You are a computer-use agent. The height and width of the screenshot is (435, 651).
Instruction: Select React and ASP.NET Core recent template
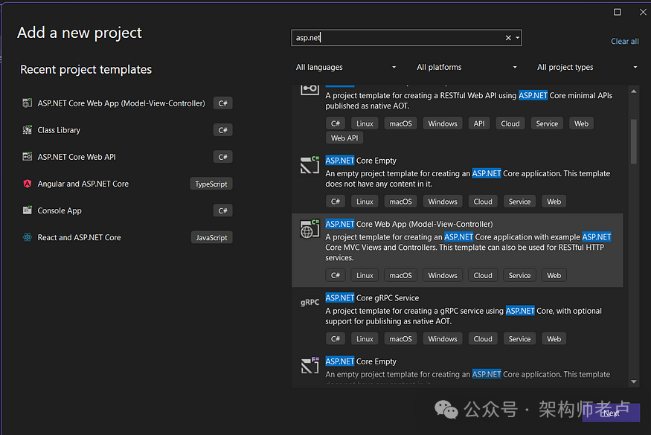tap(79, 237)
